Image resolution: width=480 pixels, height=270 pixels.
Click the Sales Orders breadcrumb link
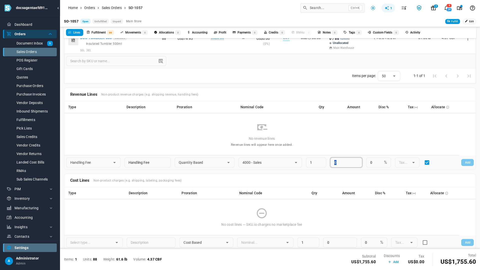pyautogui.click(x=111, y=8)
